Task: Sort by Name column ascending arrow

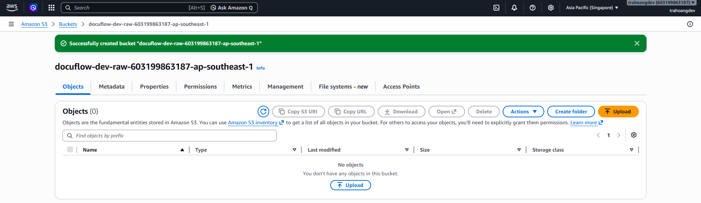Action: (182, 150)
